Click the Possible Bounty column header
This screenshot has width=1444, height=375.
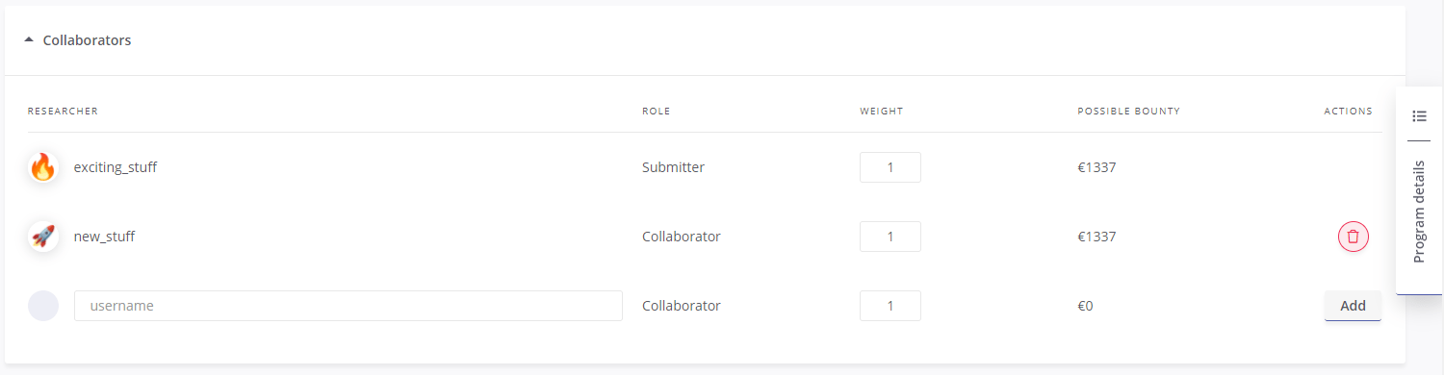click(x=1128, y=112)
